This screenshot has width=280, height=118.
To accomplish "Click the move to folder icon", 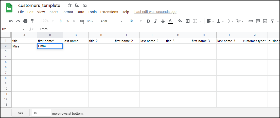I will click(x=77, y=5).
